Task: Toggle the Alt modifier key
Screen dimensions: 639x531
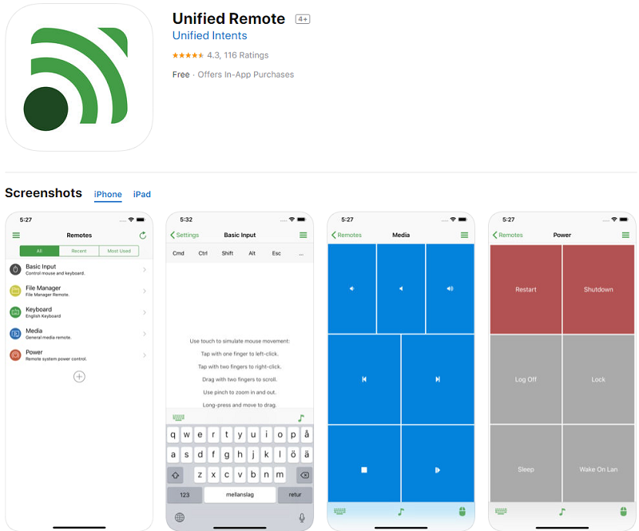Action: click(252, 253)
